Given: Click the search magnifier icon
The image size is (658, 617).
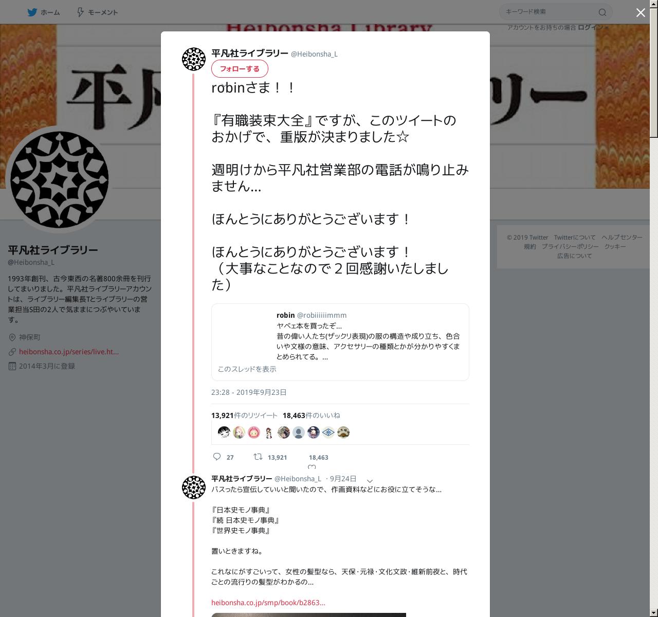Looking at the screenshot, I should [x=602, y=12].
